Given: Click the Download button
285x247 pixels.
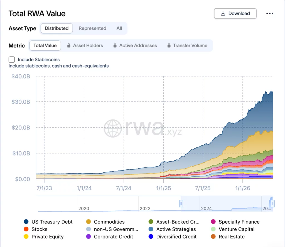Looking at the screenshot, I should pos(235,13).
